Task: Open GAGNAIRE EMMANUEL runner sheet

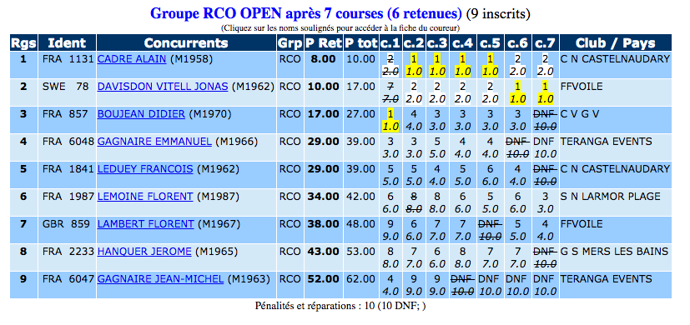Action: [x=154, y=142]
